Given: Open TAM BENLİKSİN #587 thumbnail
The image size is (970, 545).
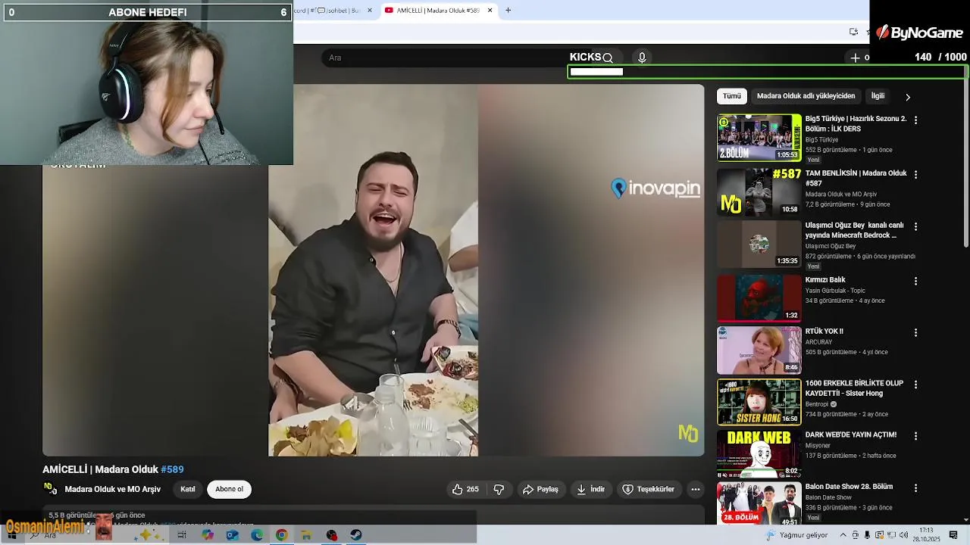Looking at the screenshot, I should tap(759, 192).
